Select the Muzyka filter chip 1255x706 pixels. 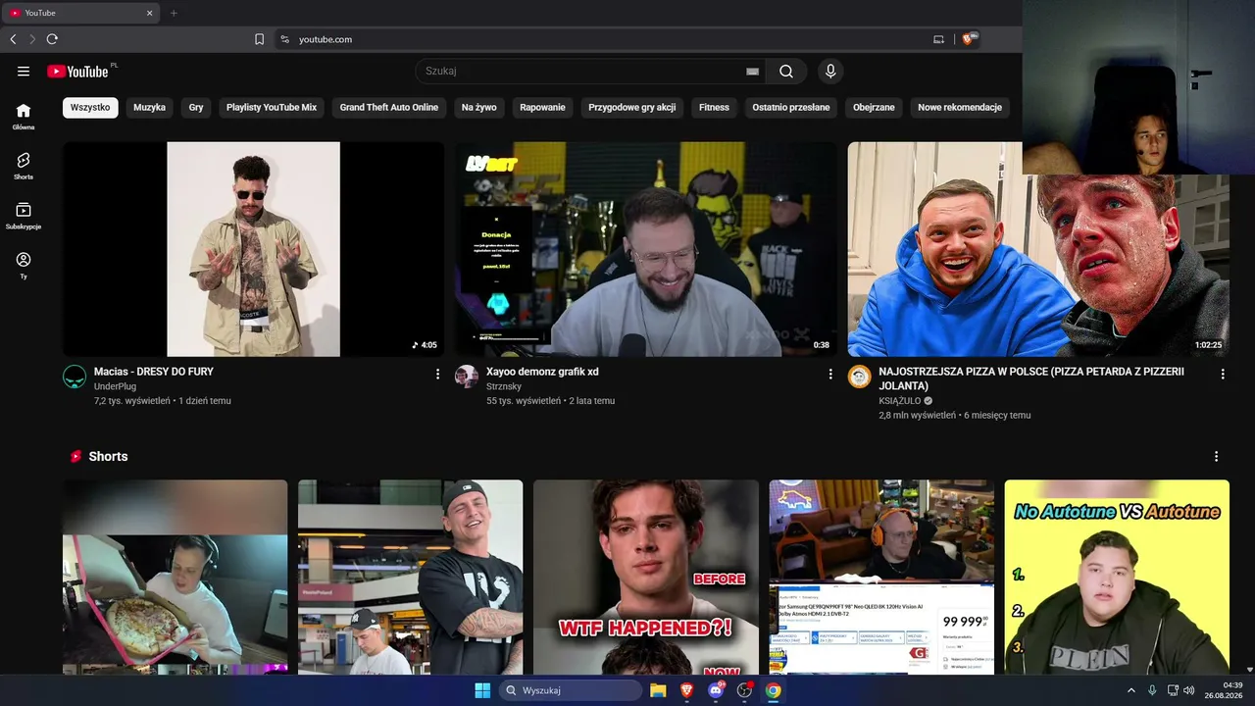(x=150, y=107)
